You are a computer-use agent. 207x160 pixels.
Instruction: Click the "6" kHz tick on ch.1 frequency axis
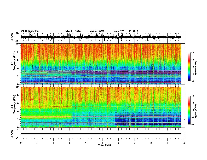point(18,60)
